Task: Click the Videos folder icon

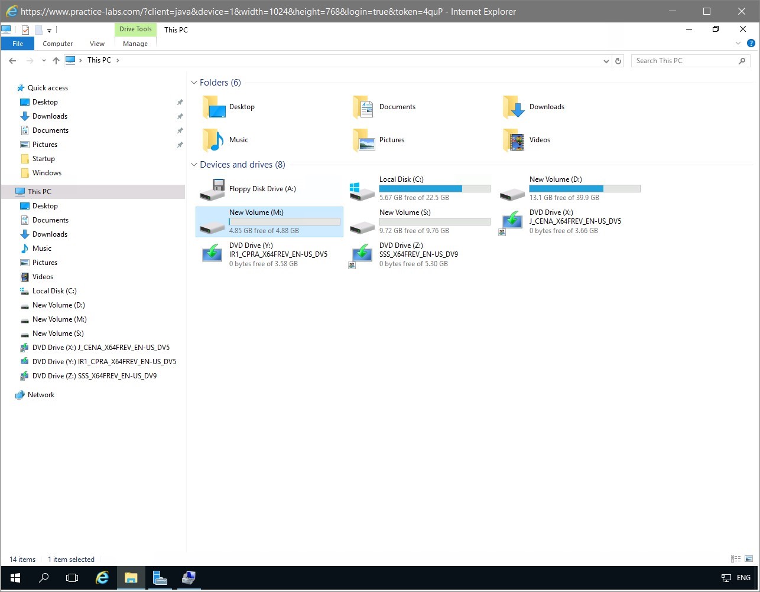Action: point(513,140)
